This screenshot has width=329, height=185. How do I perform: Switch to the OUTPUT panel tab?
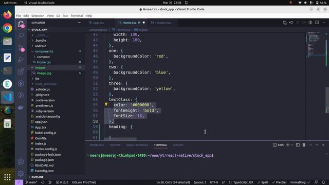(115, 145)
